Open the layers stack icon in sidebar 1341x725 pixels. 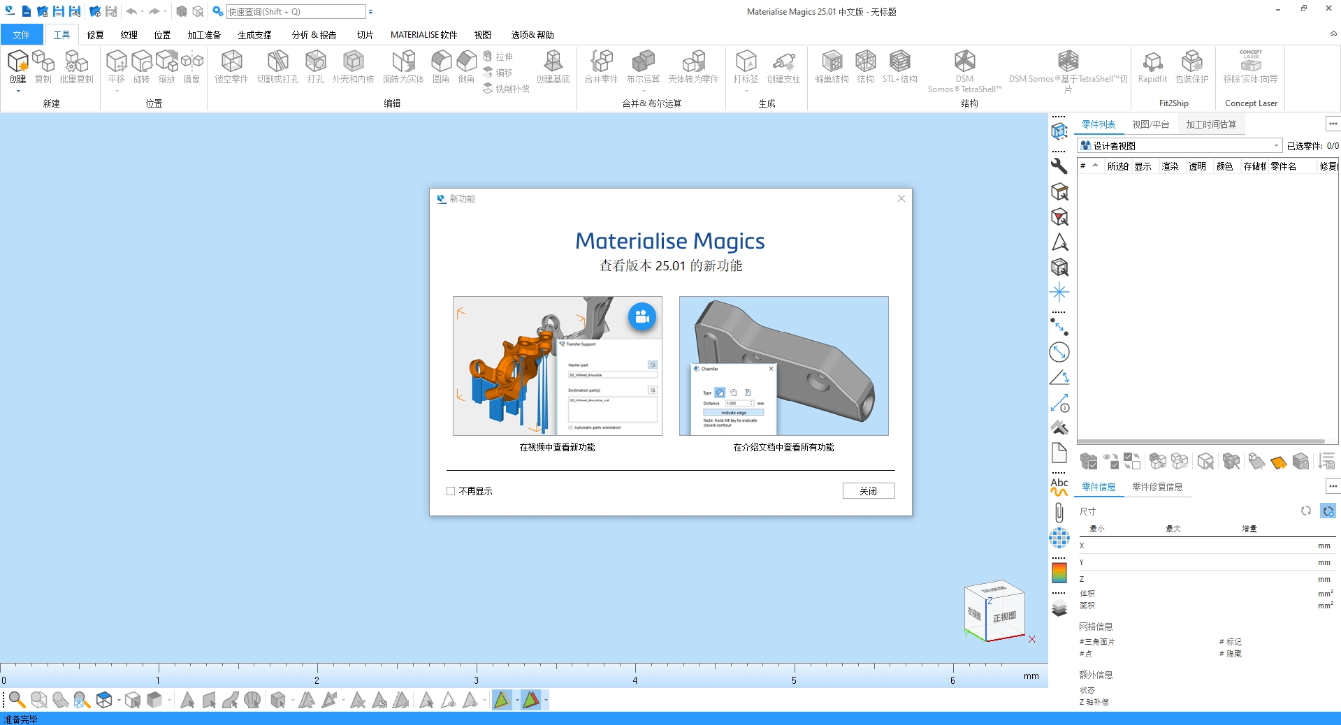1059,608
